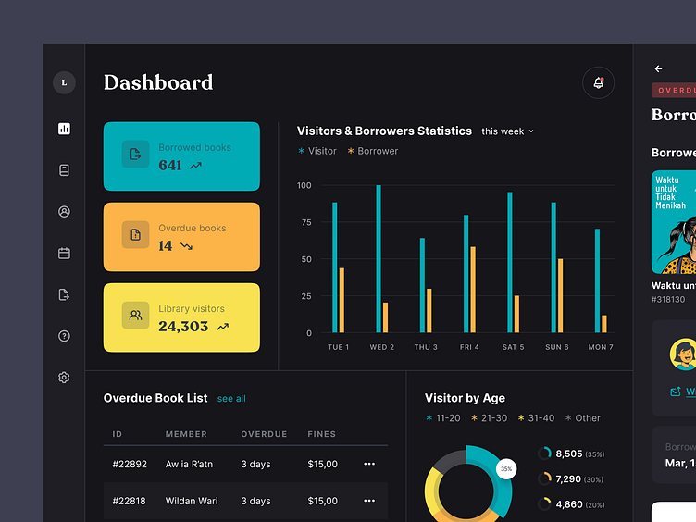Open the dashboard statistics sidebar icon

[64, 129]
